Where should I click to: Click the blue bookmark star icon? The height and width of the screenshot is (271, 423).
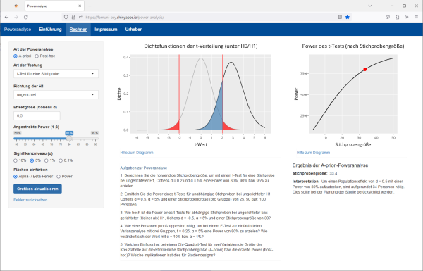tap(348, 17)
